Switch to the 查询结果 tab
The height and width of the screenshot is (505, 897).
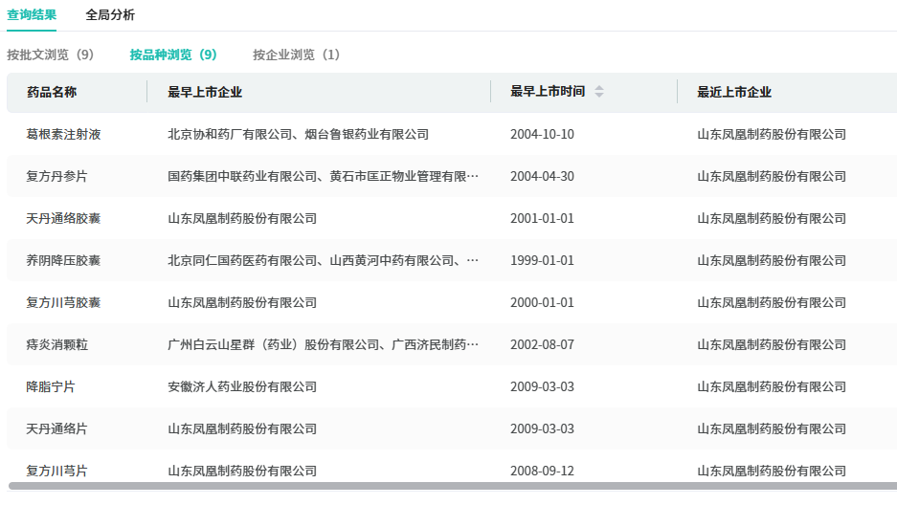[32, 15]
